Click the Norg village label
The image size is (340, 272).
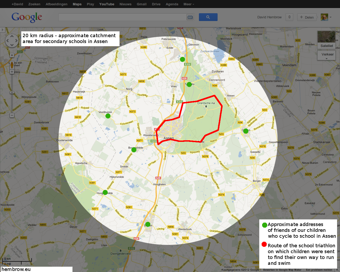coord(129,89)
